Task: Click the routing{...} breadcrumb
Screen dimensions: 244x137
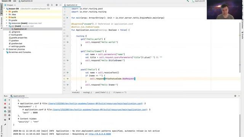Action: pyautogui.click(x=87, y=92)
